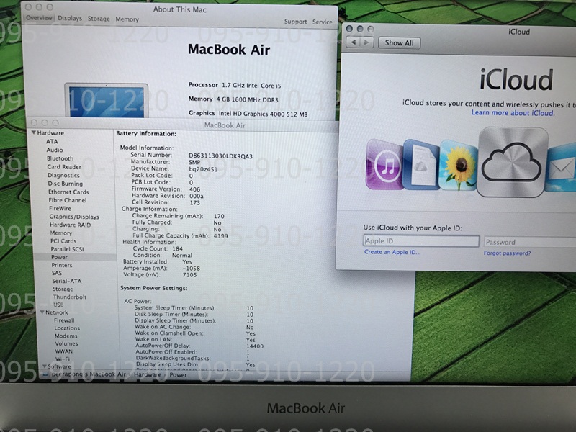
Task: Open the Storage tab
Action: pos(99,19)
